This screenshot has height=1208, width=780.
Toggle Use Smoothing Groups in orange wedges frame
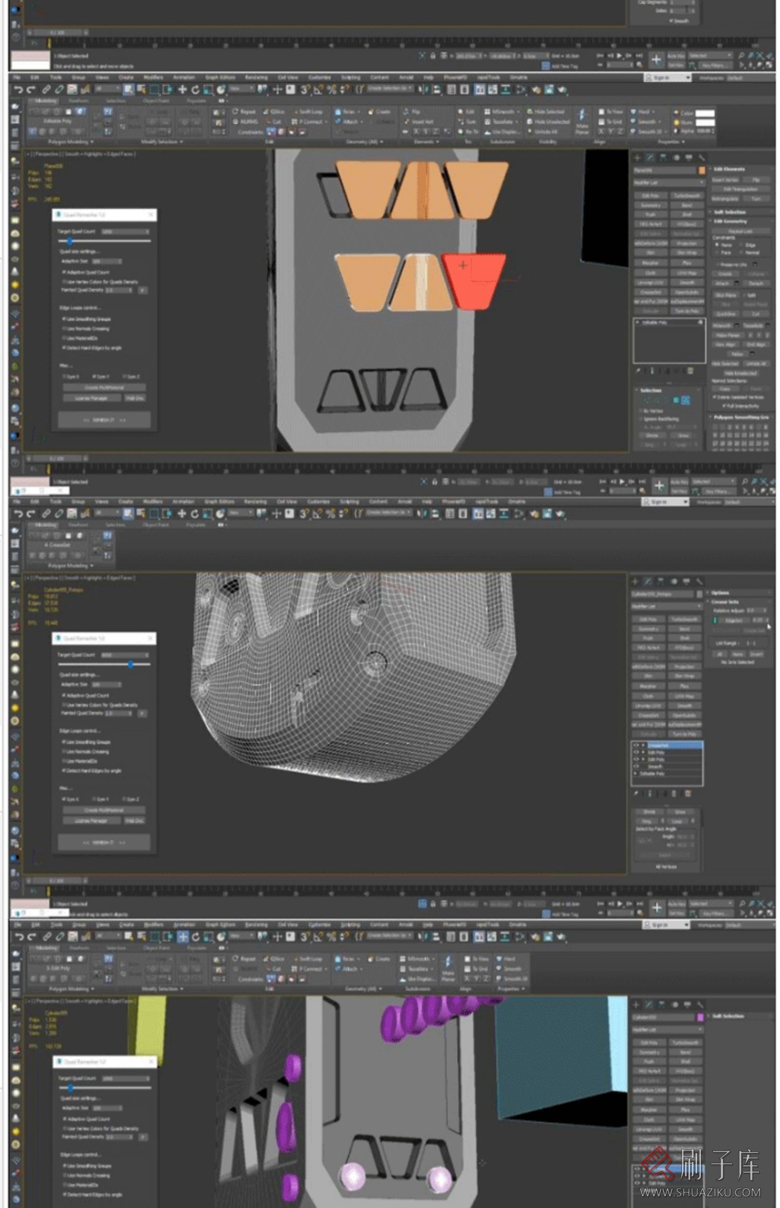click(x=86, y=319)
